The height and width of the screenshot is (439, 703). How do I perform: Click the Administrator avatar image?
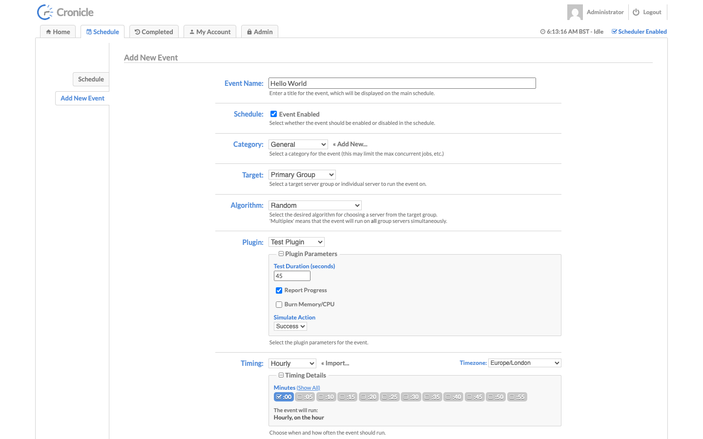pos(575,12)
